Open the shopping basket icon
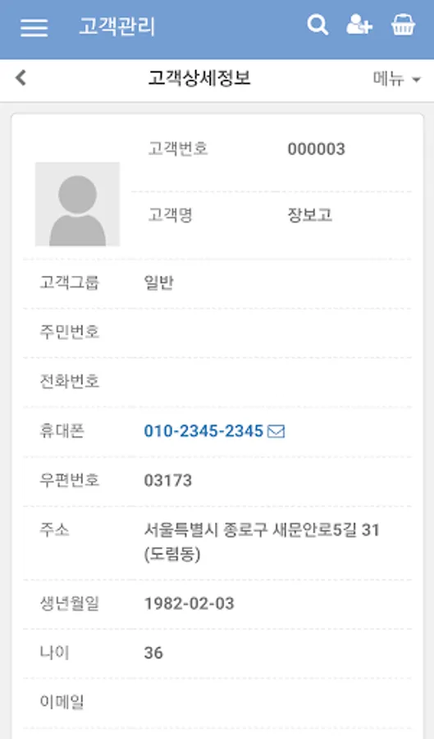434x739 pixels. [x=404, y=25]
